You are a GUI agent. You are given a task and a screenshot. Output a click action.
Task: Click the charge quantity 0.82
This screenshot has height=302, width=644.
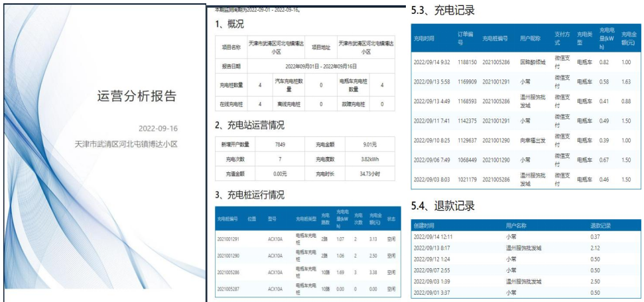pyautogui.click(x=604, y=62)
